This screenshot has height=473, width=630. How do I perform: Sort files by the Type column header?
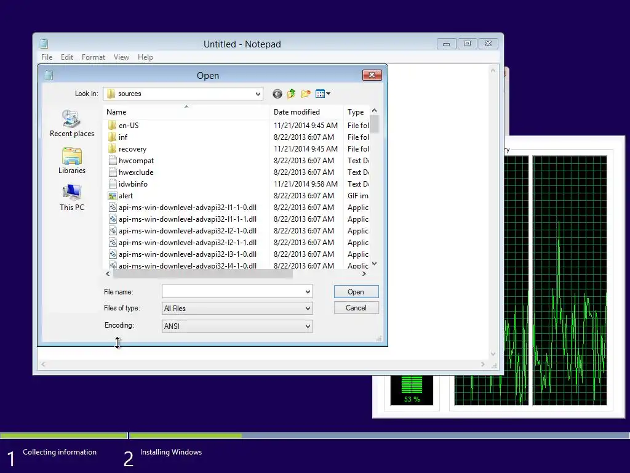356,112
